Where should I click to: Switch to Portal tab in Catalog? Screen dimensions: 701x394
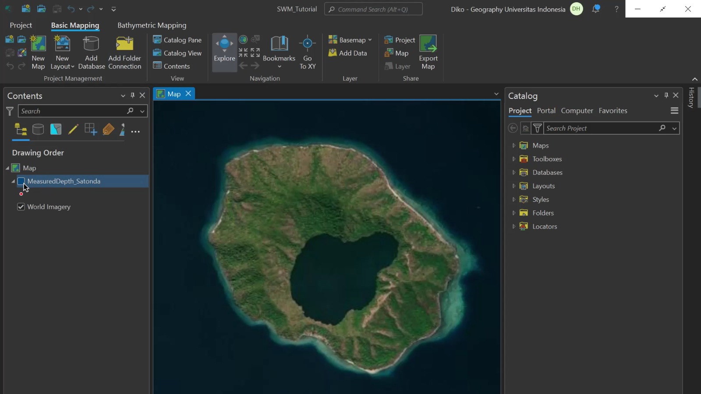[546, 111]
